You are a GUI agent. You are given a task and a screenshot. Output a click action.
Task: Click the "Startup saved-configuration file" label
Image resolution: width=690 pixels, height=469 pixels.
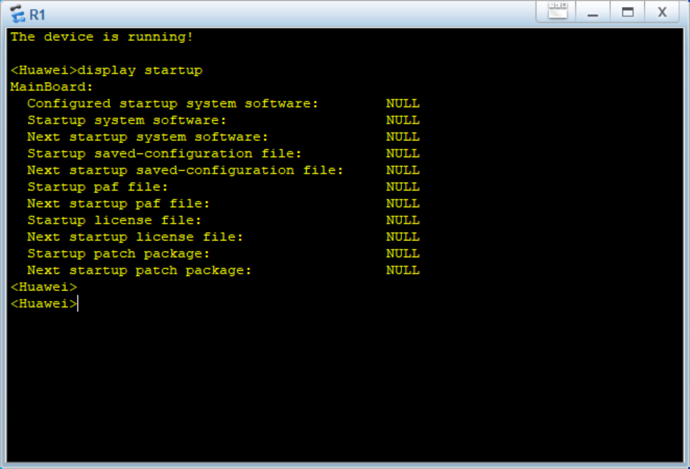(164, 154)
